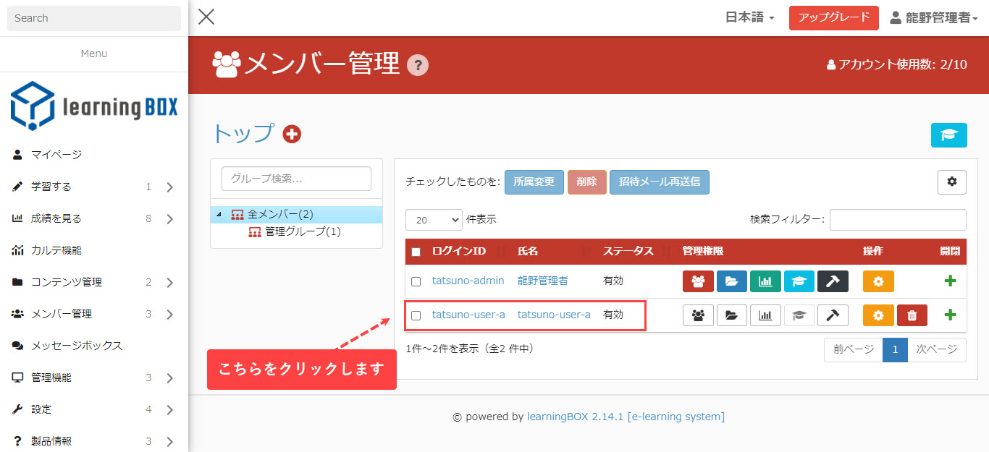This screenshot has width=989, height=452.
Task: Click the red plus icon beside トップ
Action: [292, 134]
